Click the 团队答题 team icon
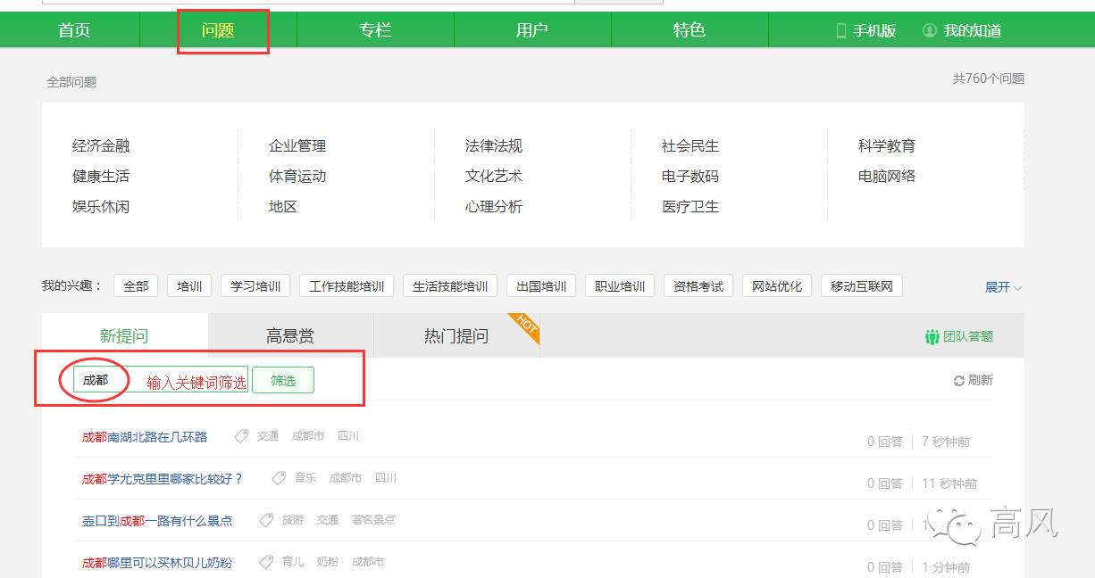 (932, 334)
